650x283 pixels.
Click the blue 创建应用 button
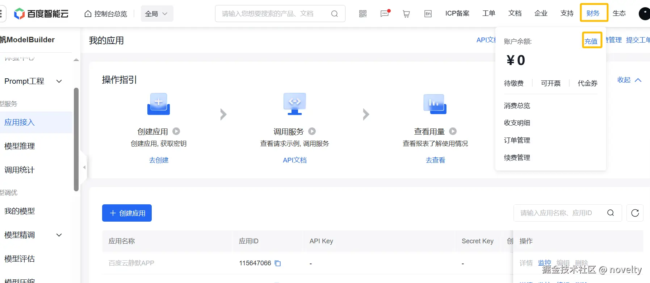click(x=127, y=213)
